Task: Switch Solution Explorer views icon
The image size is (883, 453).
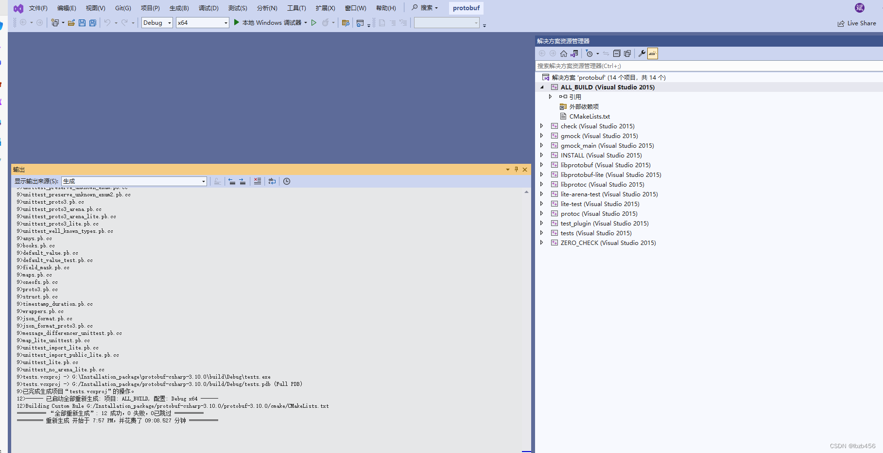Action: coord(574,53)
